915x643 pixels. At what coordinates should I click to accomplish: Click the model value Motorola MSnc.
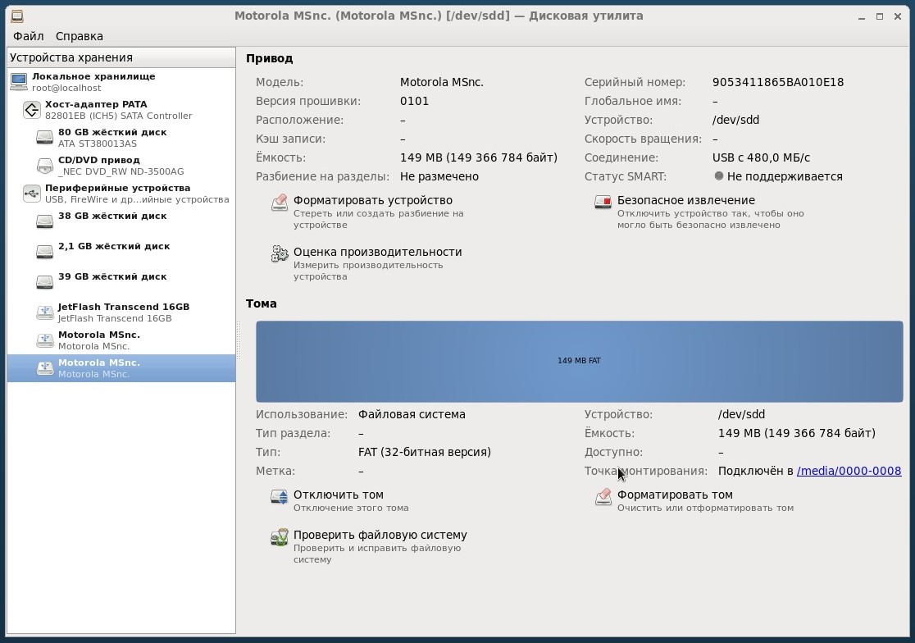pyautogui.click(x=442, y=82)
